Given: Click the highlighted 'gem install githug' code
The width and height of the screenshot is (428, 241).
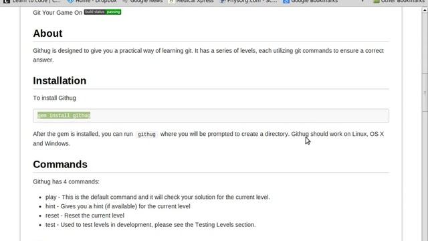Looking at the screenshot, I should click(x=64, y=116).
